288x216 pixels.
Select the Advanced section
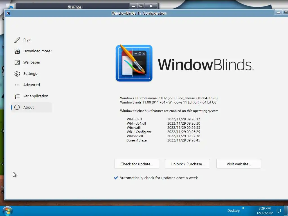[x=31, y=85]
